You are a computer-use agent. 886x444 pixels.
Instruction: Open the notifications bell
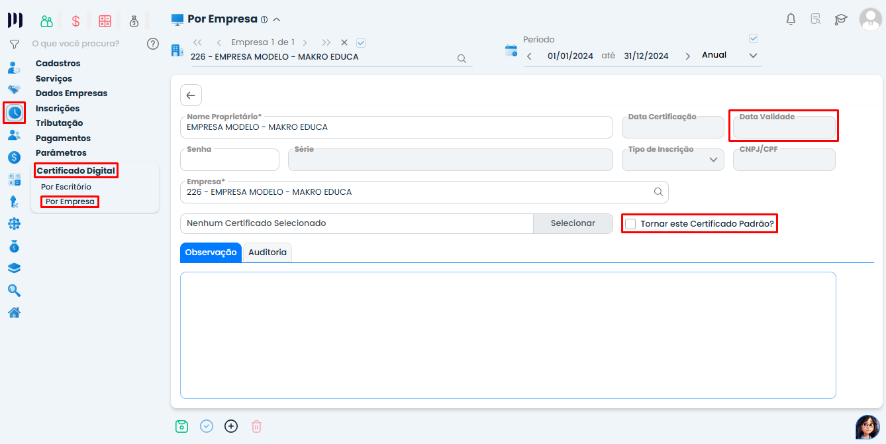[791, 19]
